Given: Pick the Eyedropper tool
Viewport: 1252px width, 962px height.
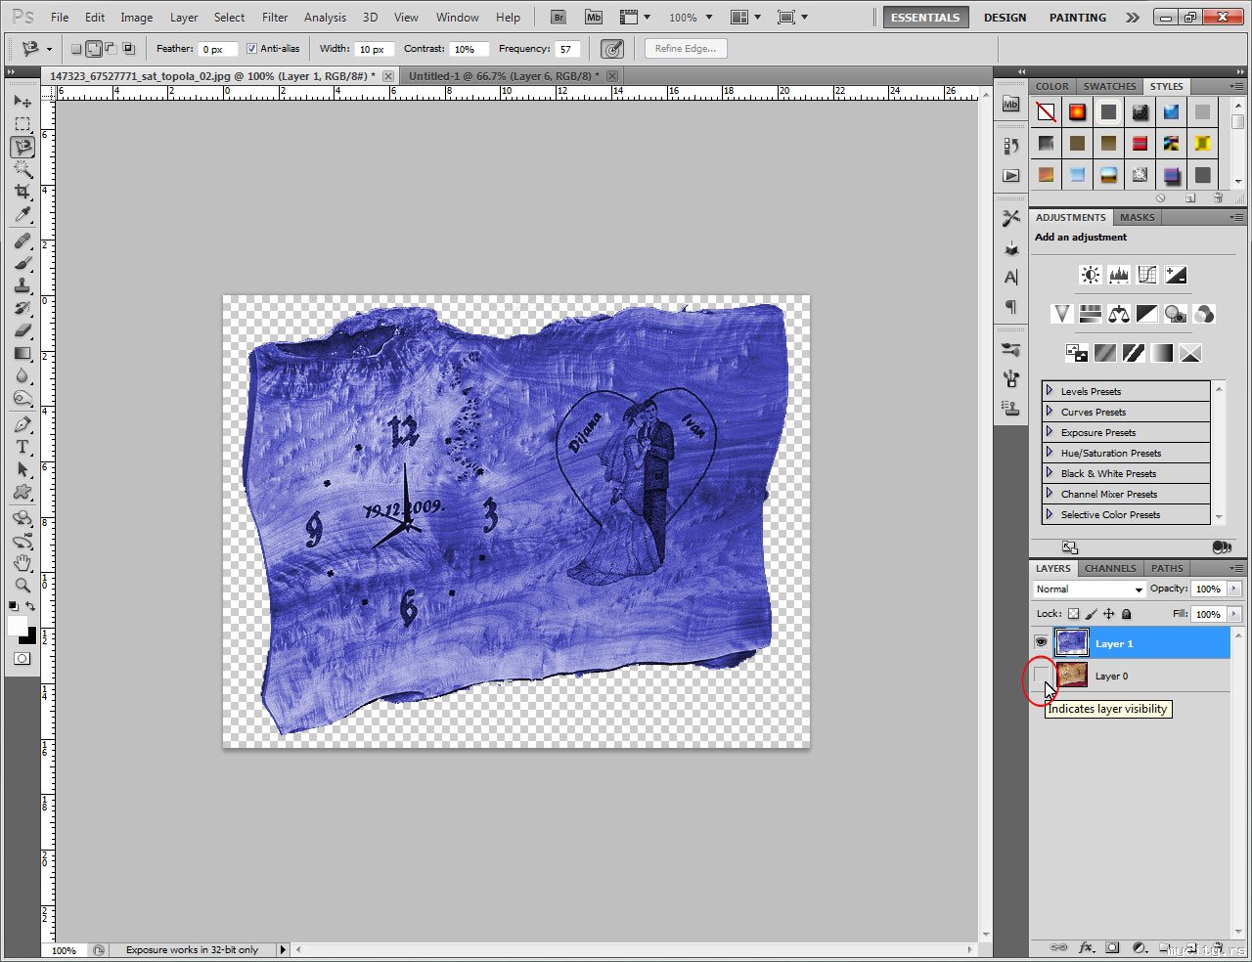Looking at the screenshot, I should pos(22,215).
